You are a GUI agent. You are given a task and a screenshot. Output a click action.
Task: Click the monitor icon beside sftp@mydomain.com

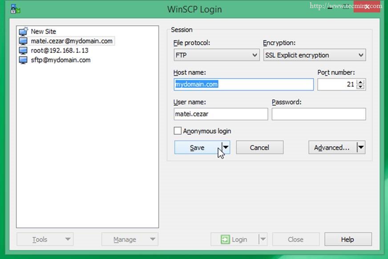[x=23, y=60]
